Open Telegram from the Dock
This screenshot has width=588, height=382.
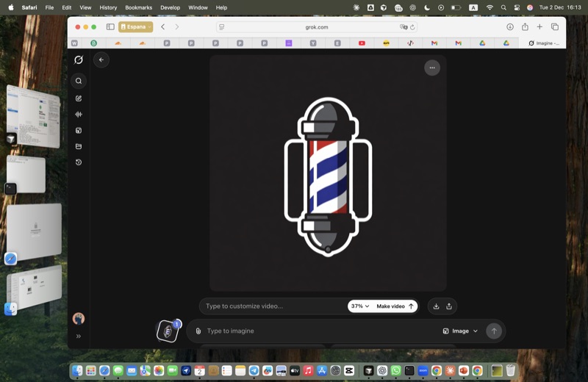pyautogui.click(x=254, y=371)
